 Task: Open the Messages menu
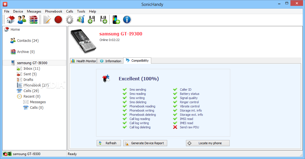34,11
